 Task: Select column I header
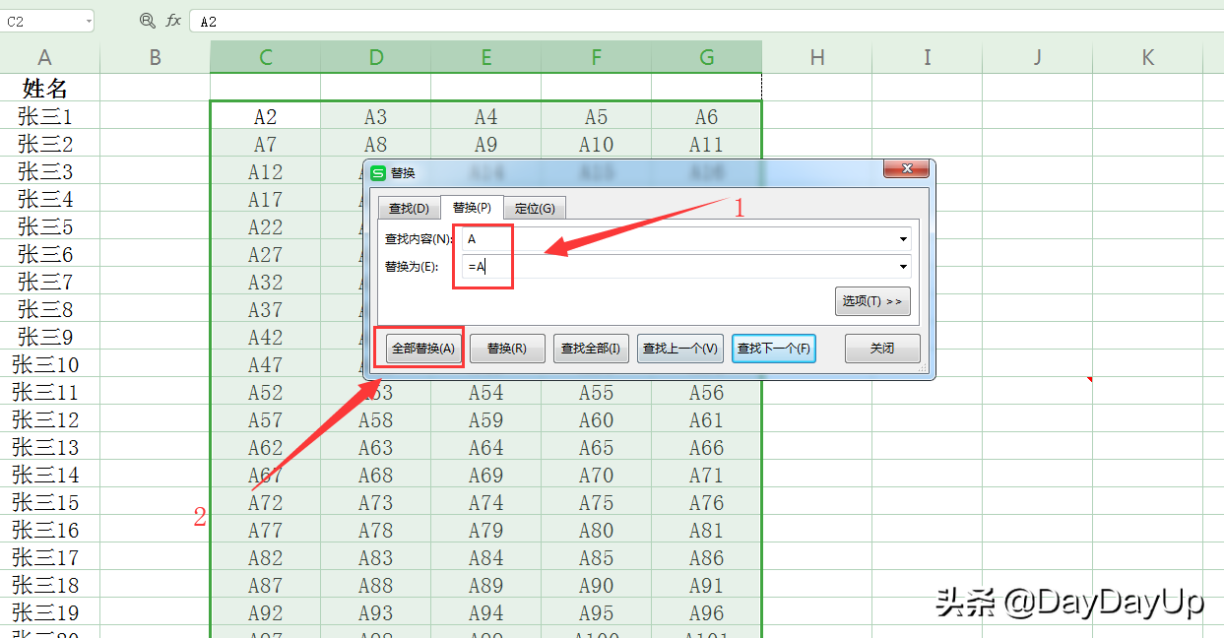(927, 58)
